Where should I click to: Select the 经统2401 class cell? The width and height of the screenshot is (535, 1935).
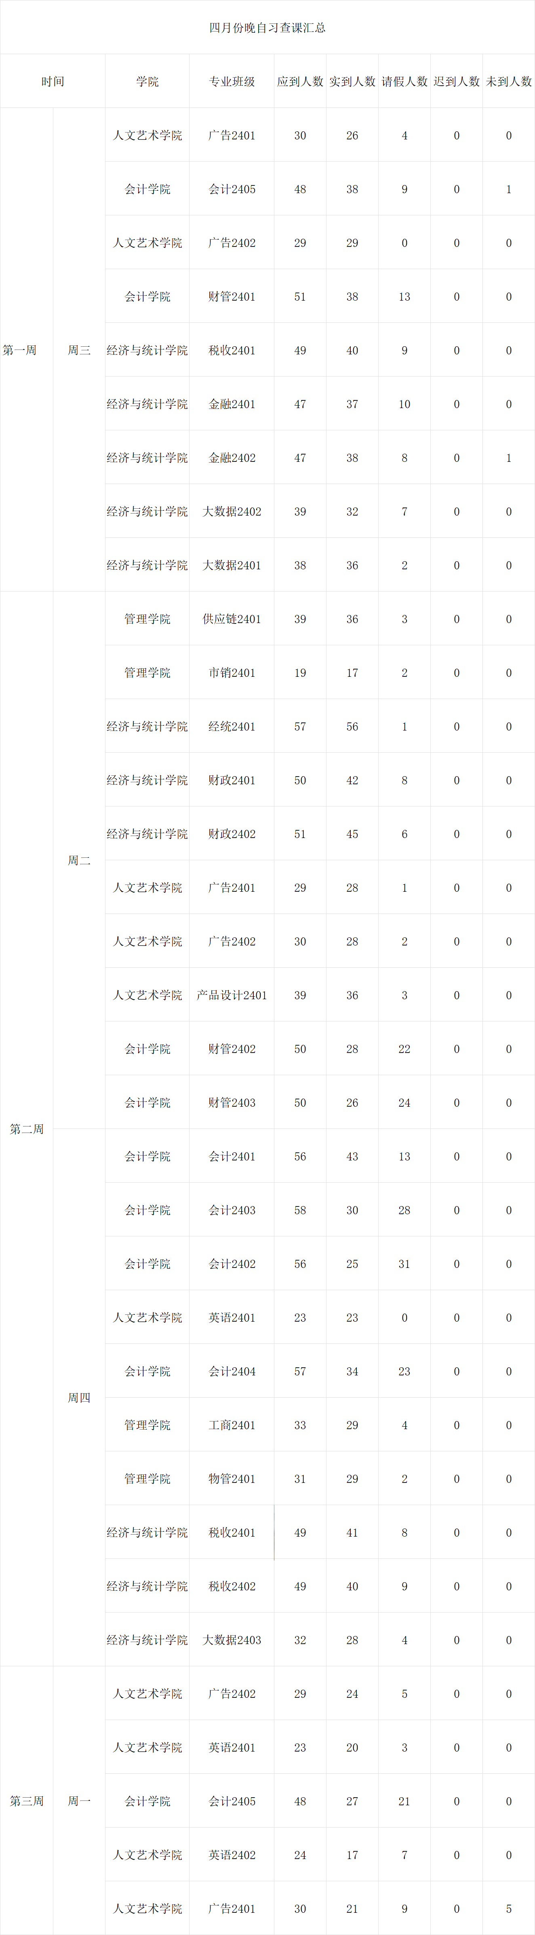click(x=232, y=726)
